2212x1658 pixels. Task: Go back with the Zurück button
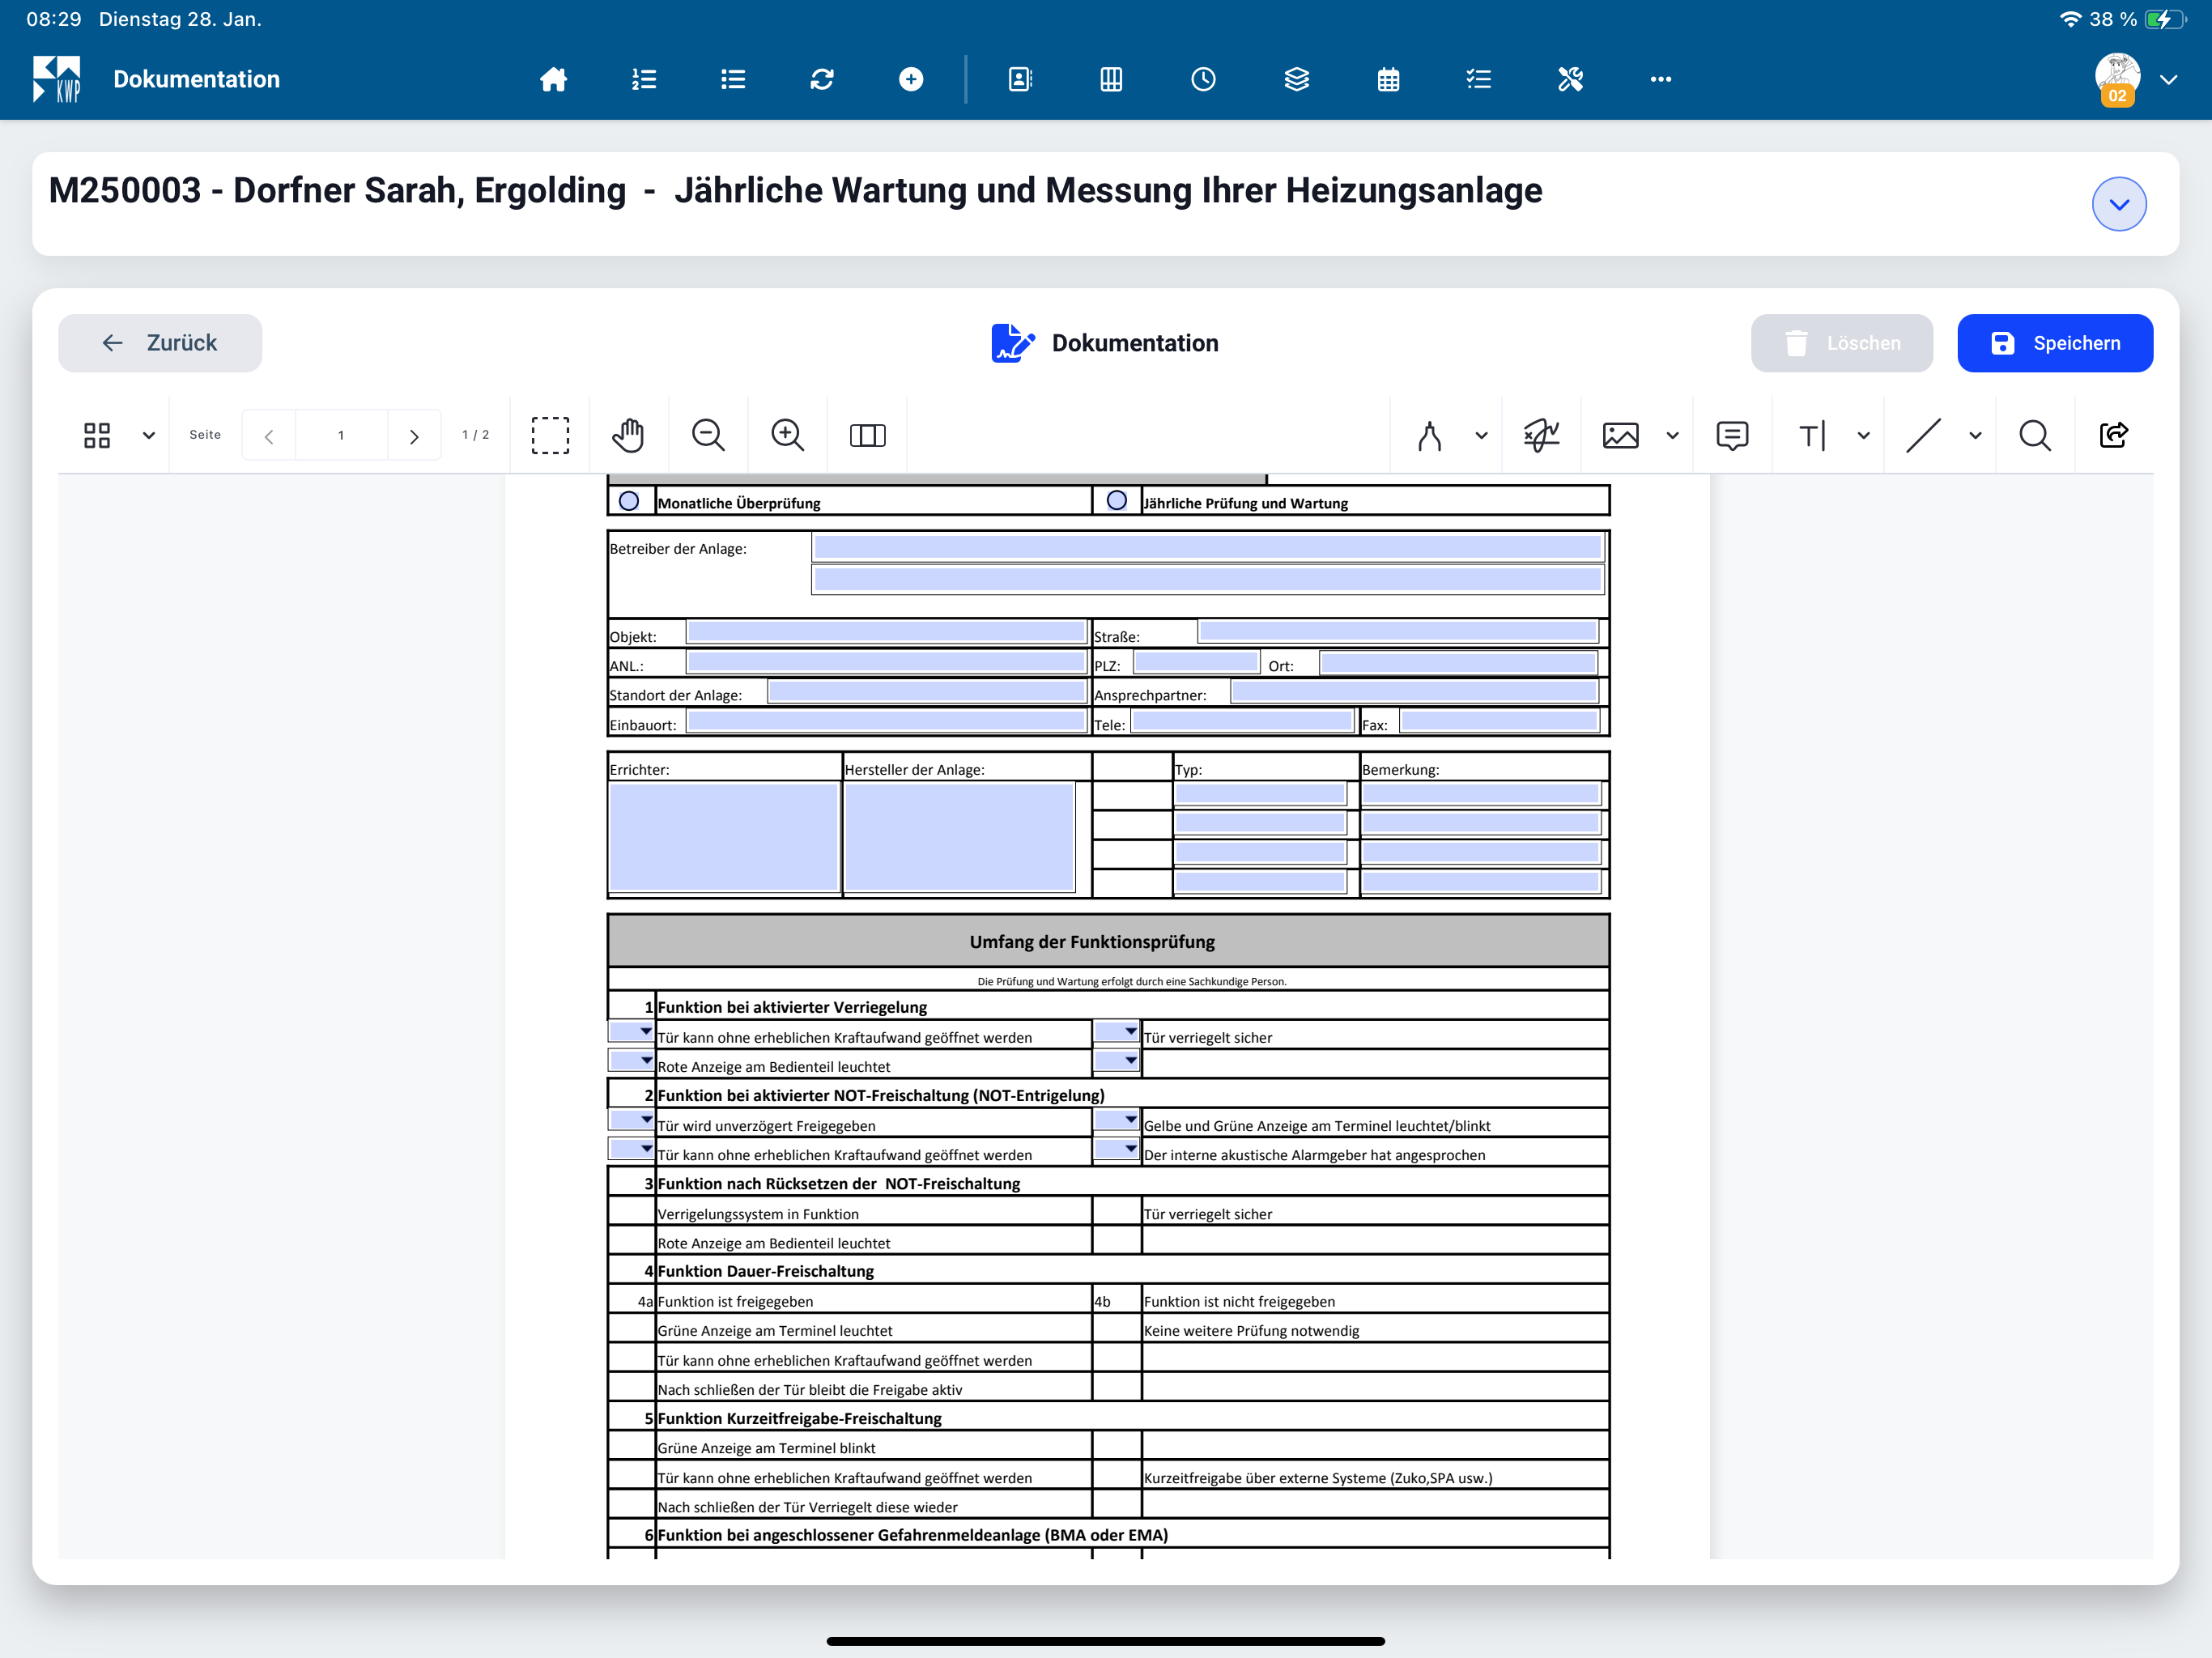pos(160,343)
